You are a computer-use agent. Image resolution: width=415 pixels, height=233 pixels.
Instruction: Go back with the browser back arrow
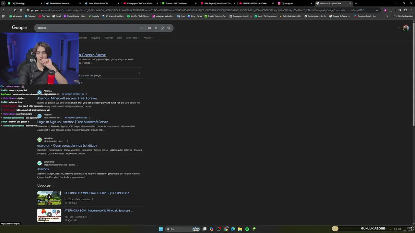tap(4, 10)
